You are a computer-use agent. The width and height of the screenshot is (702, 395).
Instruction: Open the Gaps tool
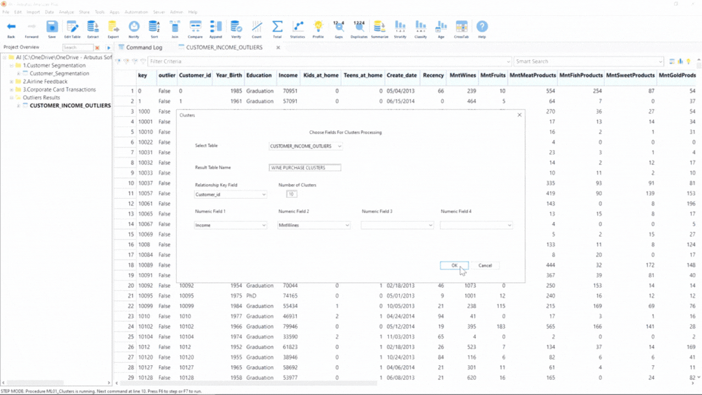coord(339,27)
